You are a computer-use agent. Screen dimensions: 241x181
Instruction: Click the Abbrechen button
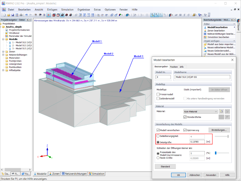(195, 175)
